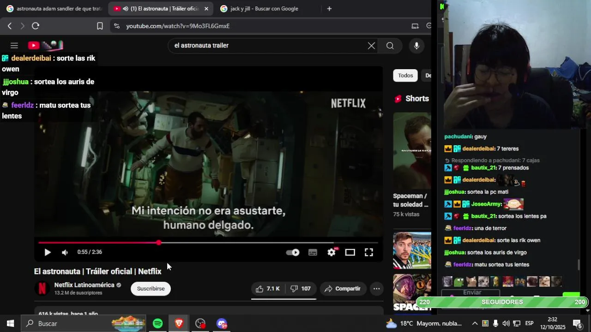Expand the system tray hidden icons chevron
The image size is (591, 332).
click(x=475, y=324)
